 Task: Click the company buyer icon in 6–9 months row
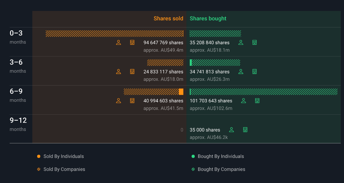coord(257,101)
